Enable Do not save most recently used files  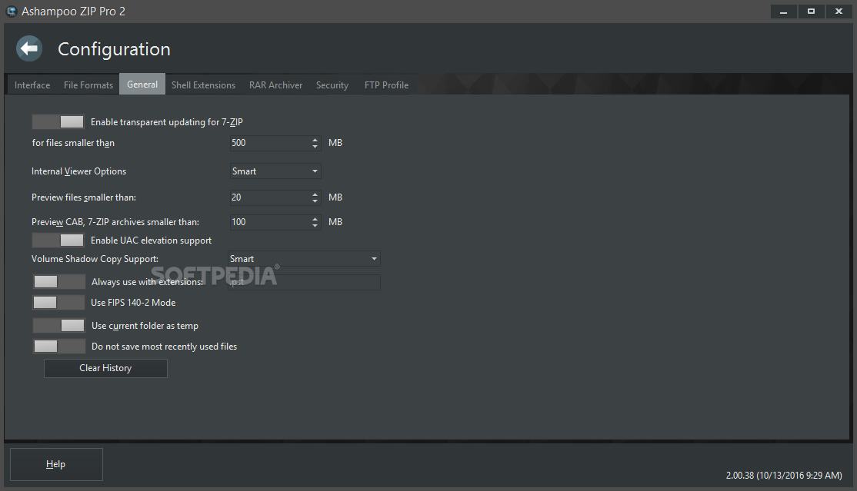59,347
